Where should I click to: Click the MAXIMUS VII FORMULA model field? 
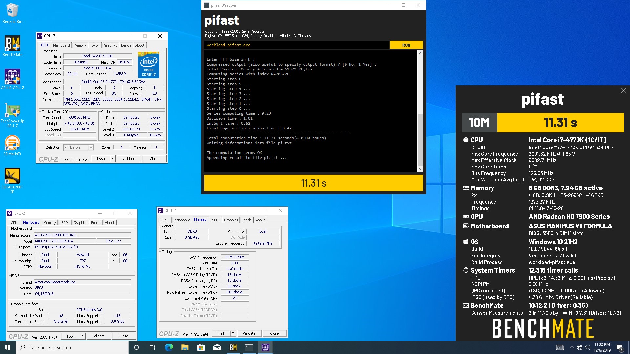pos(65,241)
